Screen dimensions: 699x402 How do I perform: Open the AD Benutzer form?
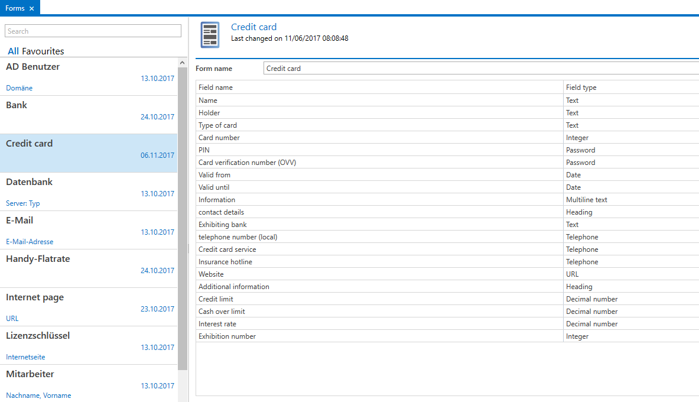(89, 76)
